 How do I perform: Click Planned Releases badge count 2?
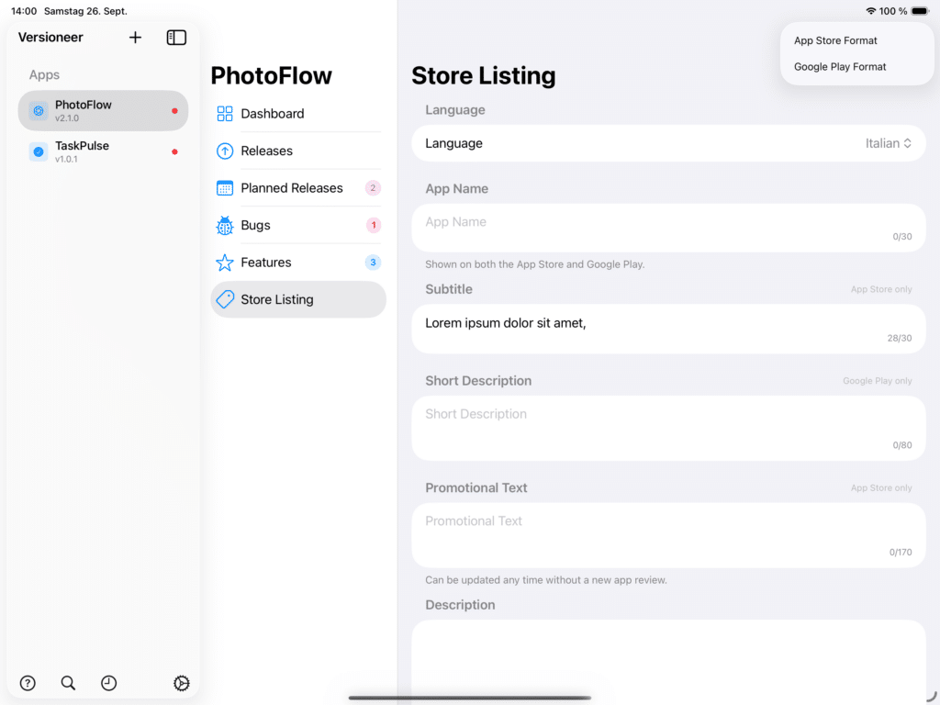(x=373, y=187)
